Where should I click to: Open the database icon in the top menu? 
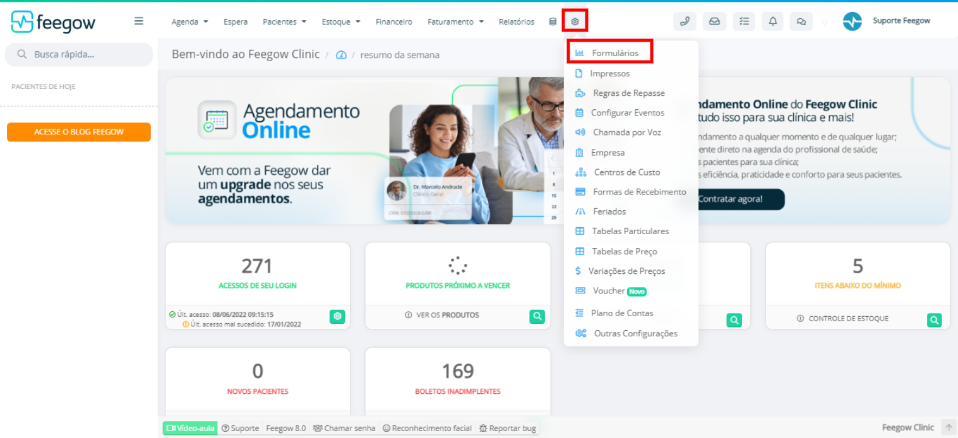[x=553, y=21]
